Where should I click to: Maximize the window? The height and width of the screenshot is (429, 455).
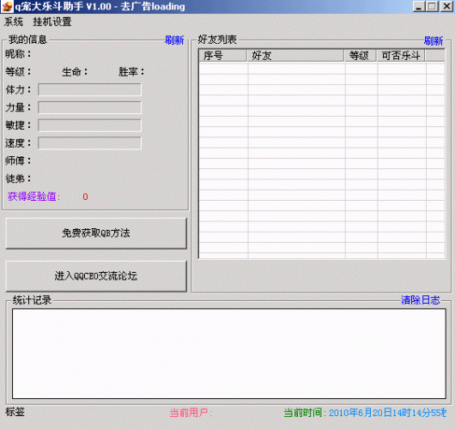click(x=433, y=6)
